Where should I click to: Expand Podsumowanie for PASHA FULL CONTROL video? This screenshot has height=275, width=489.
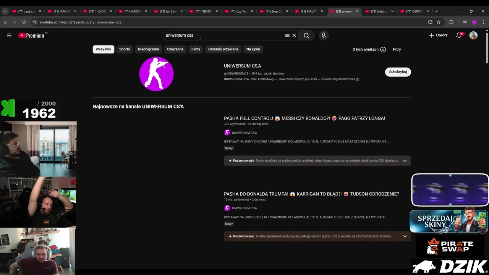pos(317,161)
